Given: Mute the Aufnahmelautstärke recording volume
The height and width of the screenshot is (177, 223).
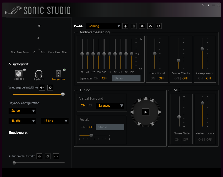Looking at the screenshot, I should pos(39,156).
